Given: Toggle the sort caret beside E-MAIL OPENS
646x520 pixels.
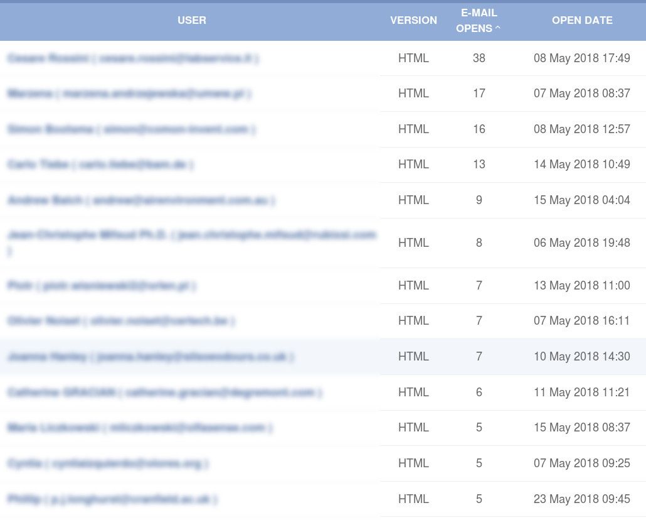Looking at the screenshot, I should [x=498, y=28].
